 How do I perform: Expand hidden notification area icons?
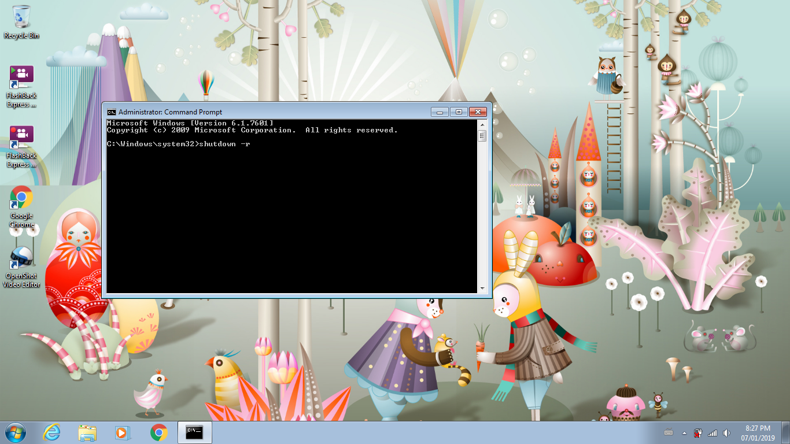[685, 432]
